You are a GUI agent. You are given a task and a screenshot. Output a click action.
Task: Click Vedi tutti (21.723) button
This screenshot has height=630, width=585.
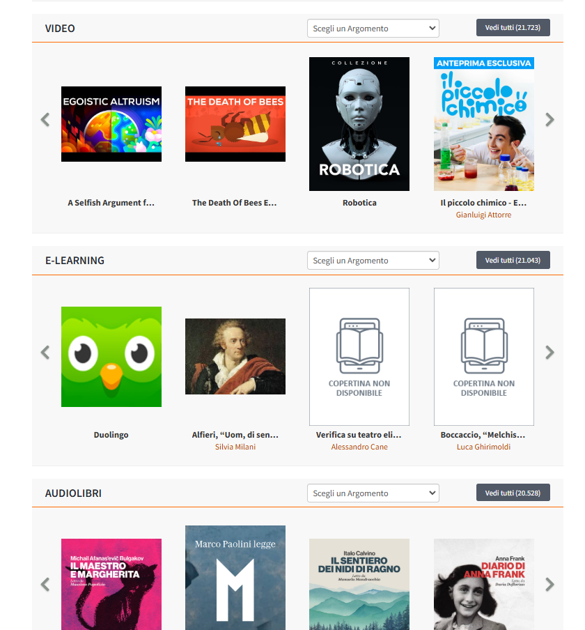pyautogui.click(x=513, y=28)
